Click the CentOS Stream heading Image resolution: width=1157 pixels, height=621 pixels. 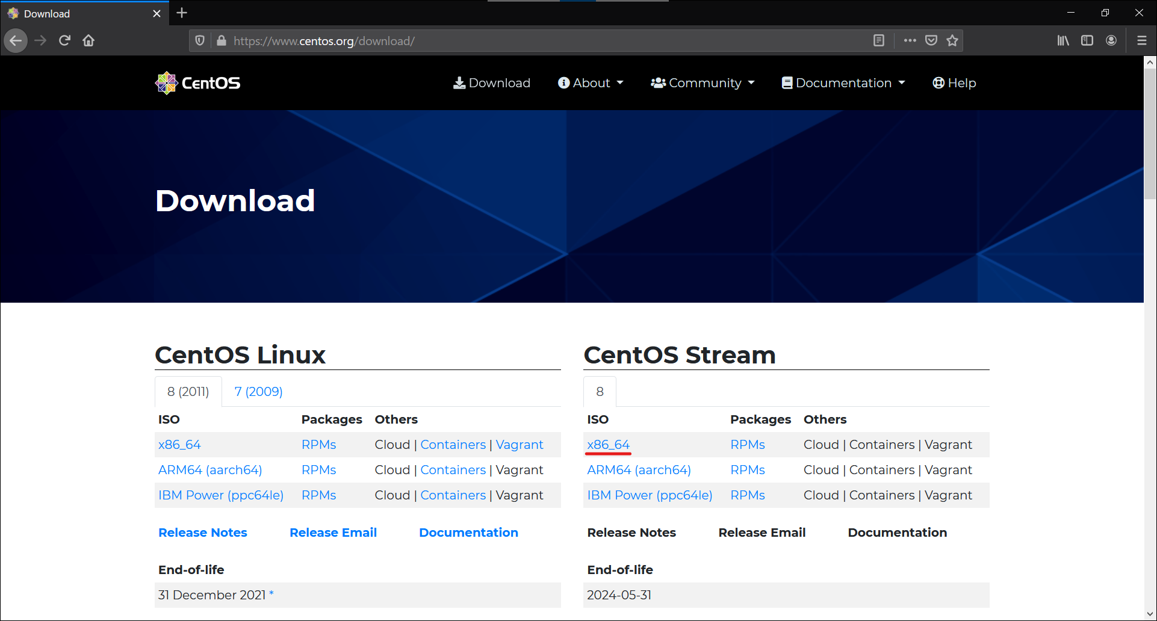[680, 354]
